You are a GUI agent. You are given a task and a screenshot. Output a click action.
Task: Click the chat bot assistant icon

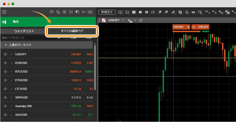65,12
